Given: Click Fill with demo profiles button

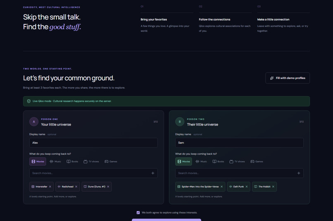Looking at the screenshot, I should pyautogui.click(x=287, y=78).
